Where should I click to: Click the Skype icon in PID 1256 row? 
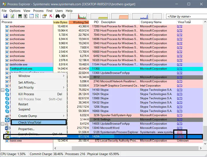coord(7,107)
